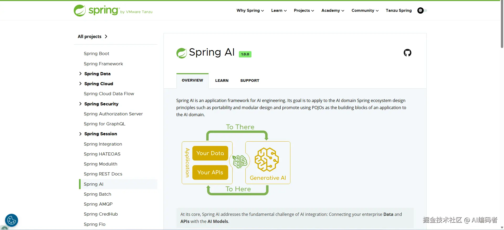The width and height of the screenshot is (504, 230).
Task: Open Spring for GraphQL project
Action: 104,124
